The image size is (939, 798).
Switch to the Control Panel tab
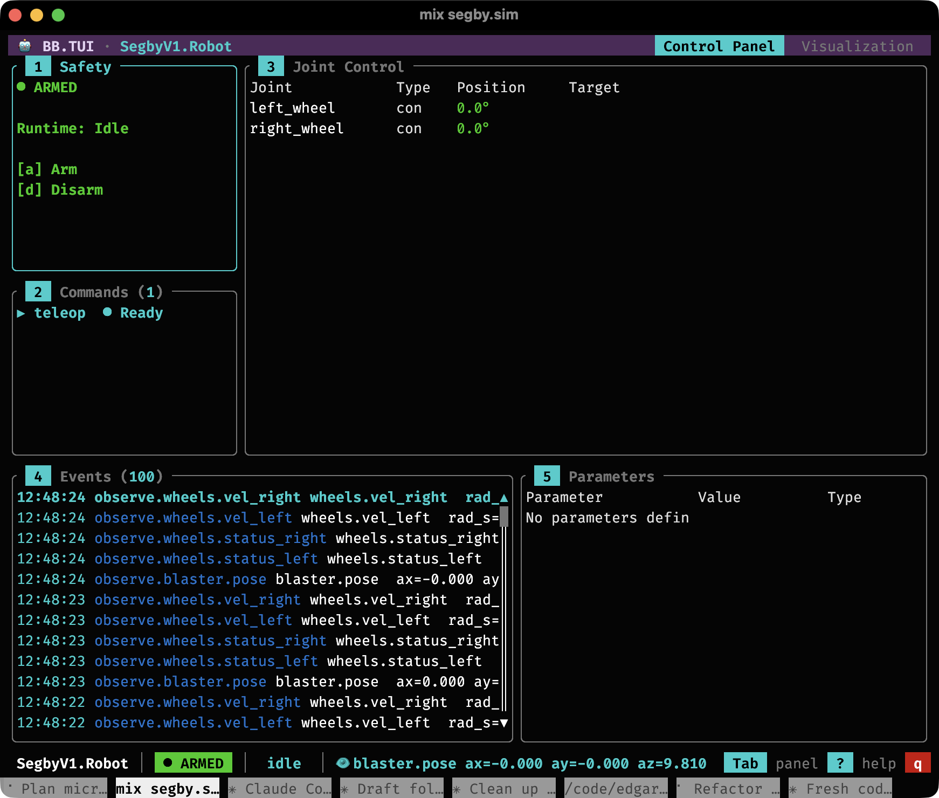(x=719, y=46)
